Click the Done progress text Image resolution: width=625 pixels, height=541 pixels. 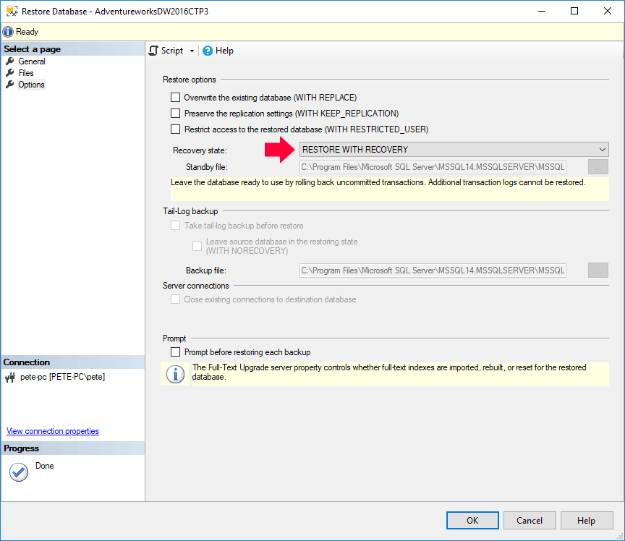click(45, 466)
